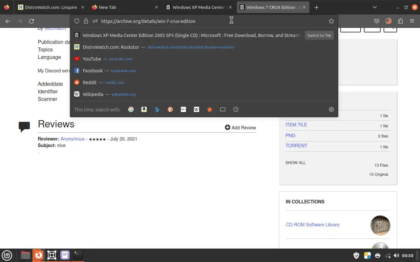Choose the Wikipedia suggestion

tap(204, 94)
